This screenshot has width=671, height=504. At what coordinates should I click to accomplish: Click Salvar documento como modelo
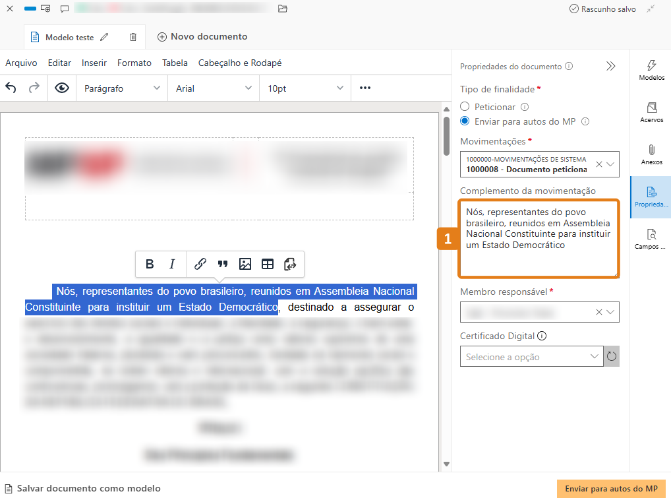pos(88,489)
